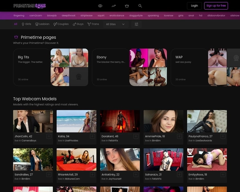Open the Ebony primetime page card
The width and height of the screenshot is (240, 192).
point(129,67)
